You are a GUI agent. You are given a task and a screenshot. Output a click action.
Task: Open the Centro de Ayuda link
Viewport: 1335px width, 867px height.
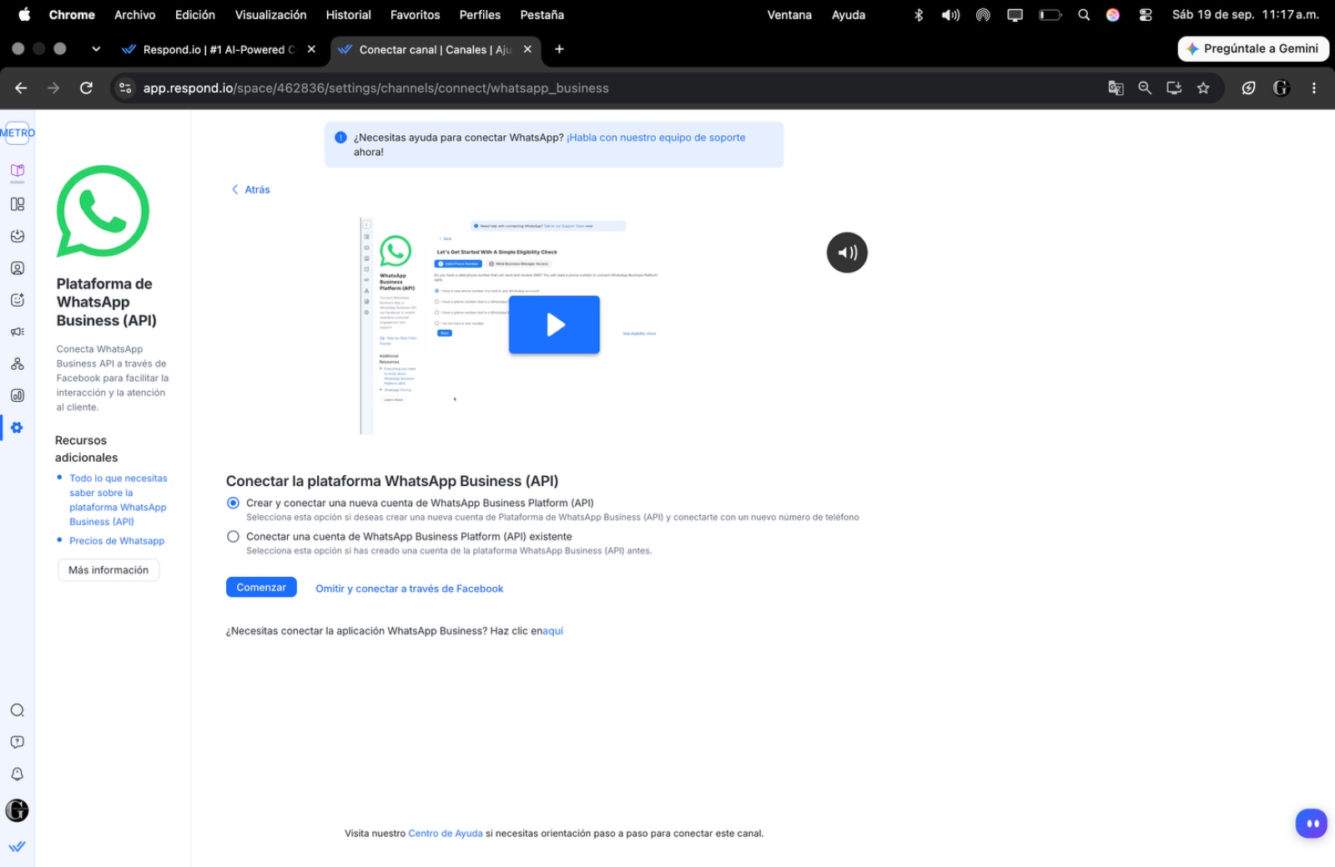pos(446,834)
